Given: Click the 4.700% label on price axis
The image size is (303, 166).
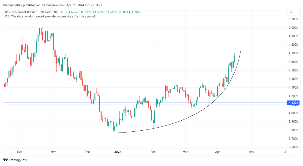Looking at the screenshot, I should pyautogui.click(x=293, y=53).
